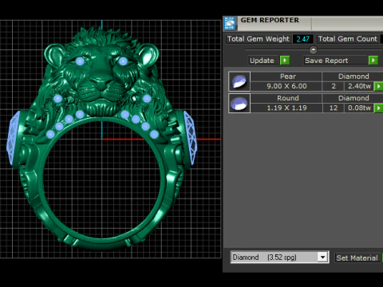The width and height of the screenshot is (383, 287).
Task: Collapse the panel with the round arrow button
Action: (314, 49)
